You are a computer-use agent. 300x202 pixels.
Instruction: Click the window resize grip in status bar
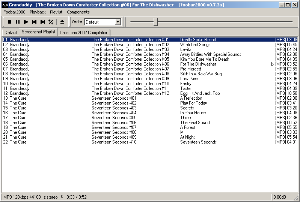[296, 198]
